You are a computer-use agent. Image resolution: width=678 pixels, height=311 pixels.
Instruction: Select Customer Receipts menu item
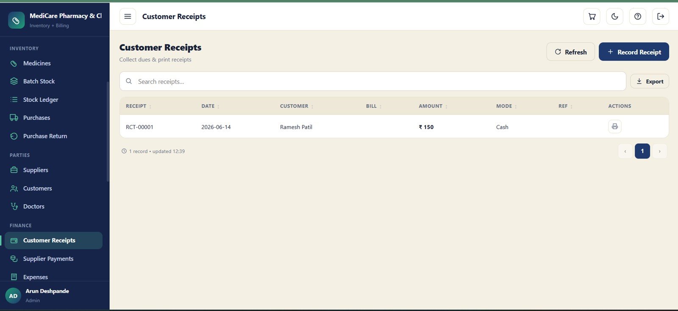click(x=53, y=240)
